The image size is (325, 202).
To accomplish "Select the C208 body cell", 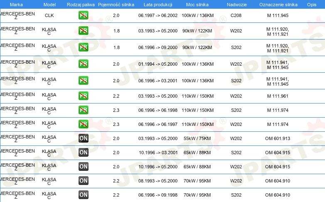I will click(x=236, y=15).
